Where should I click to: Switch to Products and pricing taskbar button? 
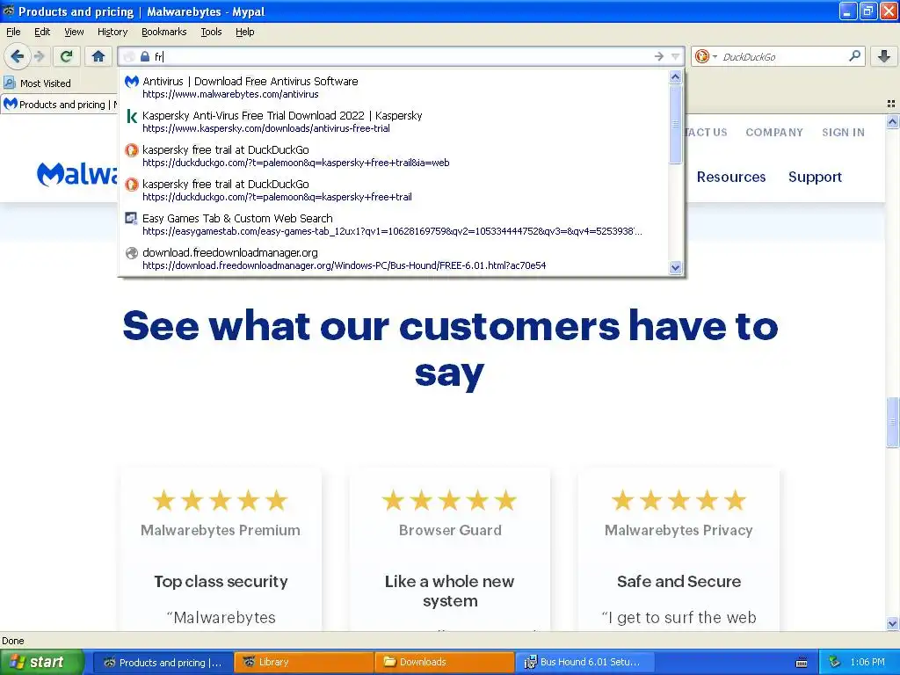pyautogui.click(x=163, y=663)
